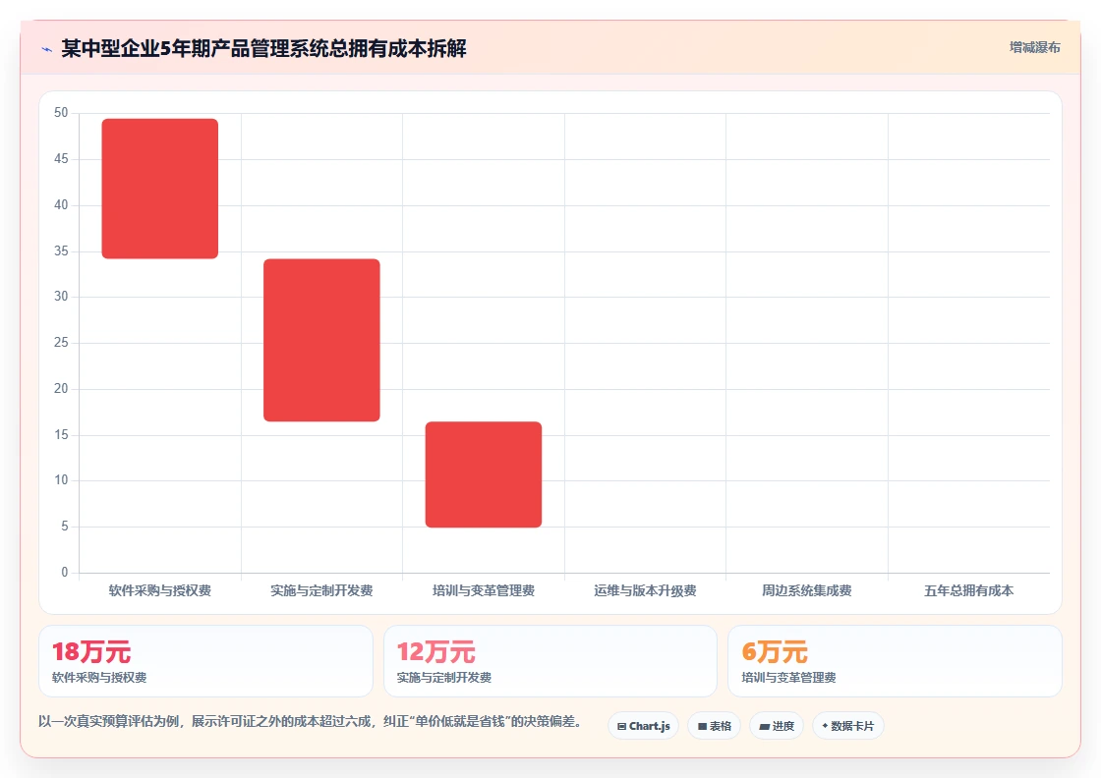Click the 6万元 data card
The image size is (1101, 778).
coord(895,661)
